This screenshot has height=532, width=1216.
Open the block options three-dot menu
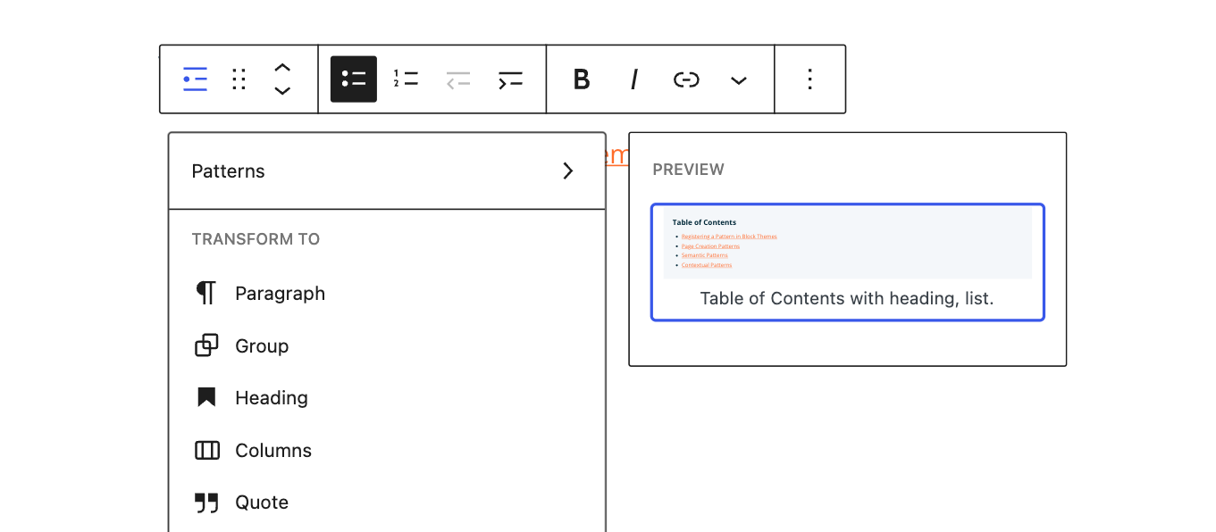click(809, 79)
